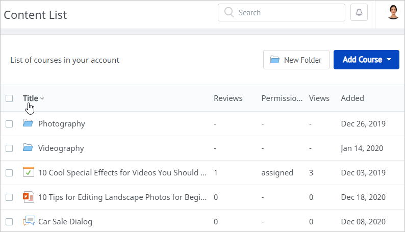Screen dimensions: 405x232
Task: Check the box for 10 Cool Special Effects
Action: [9, 173]
